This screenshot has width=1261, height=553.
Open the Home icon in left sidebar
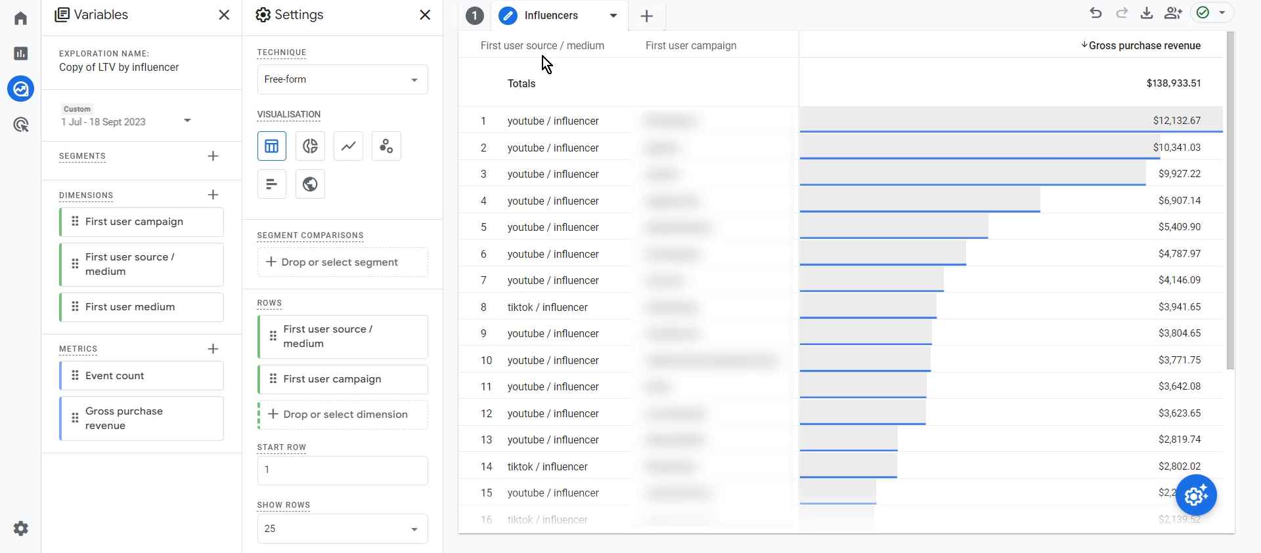(x=20, y=18)
